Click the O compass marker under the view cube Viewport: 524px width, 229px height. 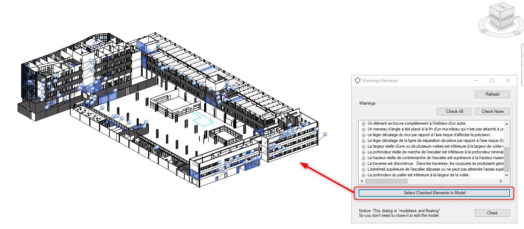click(516, 33)
